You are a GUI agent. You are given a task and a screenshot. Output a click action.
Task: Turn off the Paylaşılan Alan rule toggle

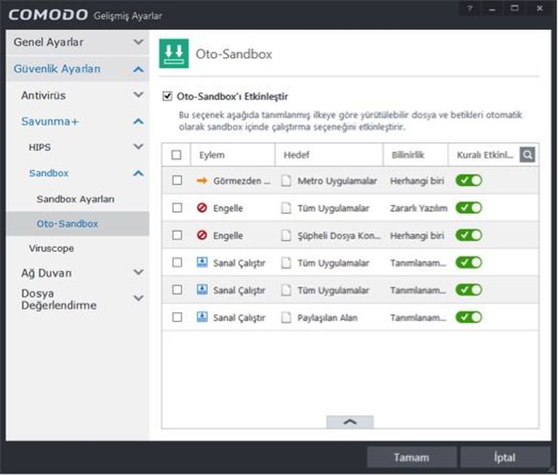(469, 317)
